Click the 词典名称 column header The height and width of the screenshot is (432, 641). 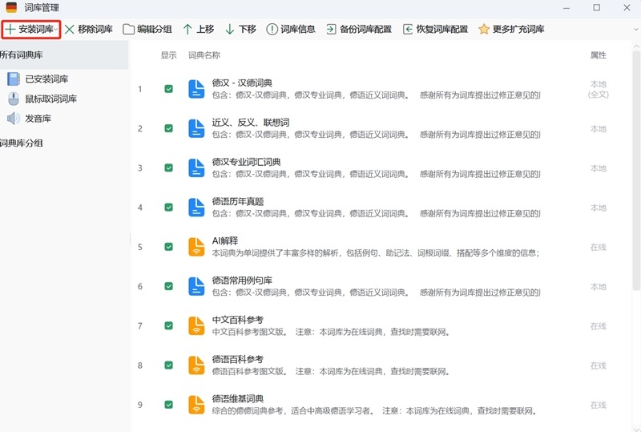pyautogui.click(x=204, y=55)
